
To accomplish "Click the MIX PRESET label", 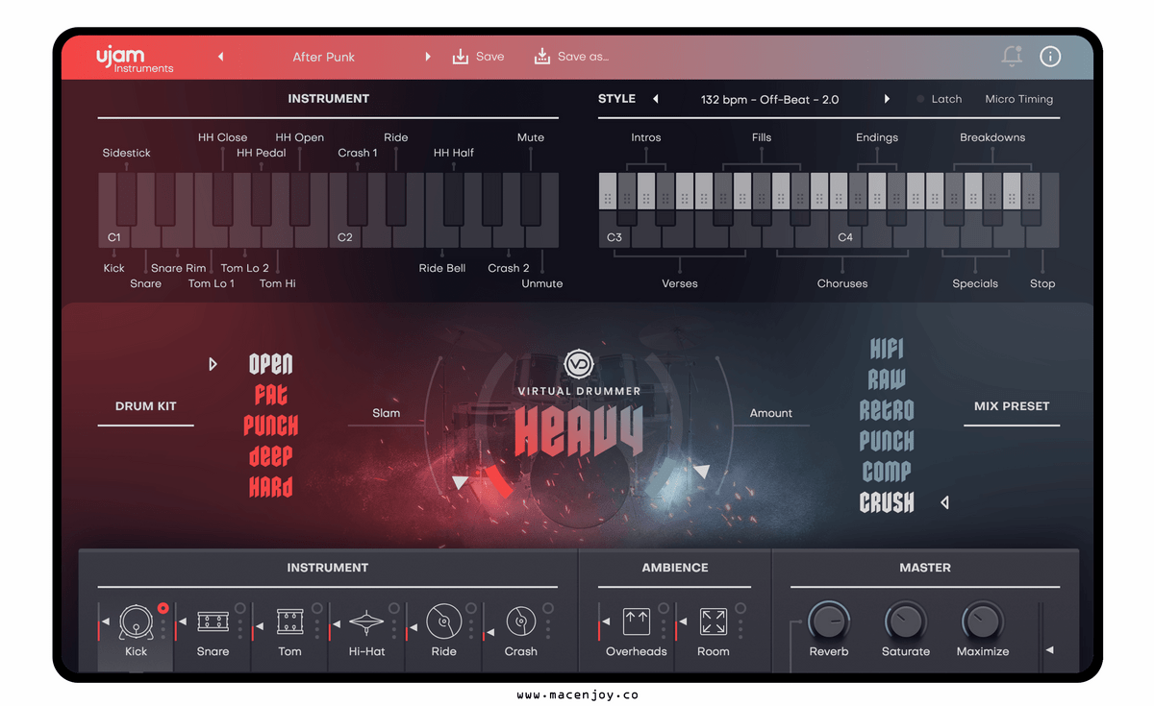I will coord(1012,406).
